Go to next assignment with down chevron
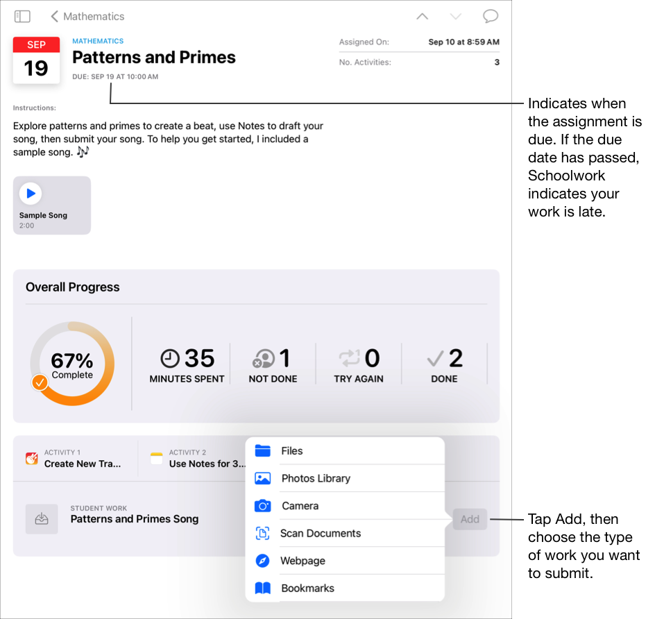Screen dimensions: 655x619 coord(455,16)
